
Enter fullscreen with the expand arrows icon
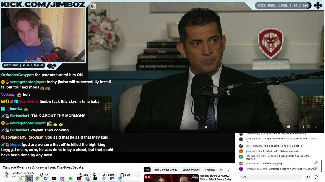click(316, 127)
